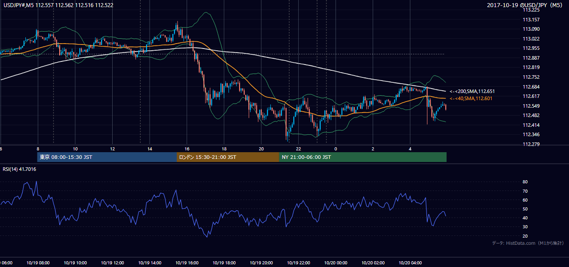Screen dimensions: 569x267
Task: Click hour tick 8 on price chart axis
Action: pyautogui.click(x=38, y=149)
